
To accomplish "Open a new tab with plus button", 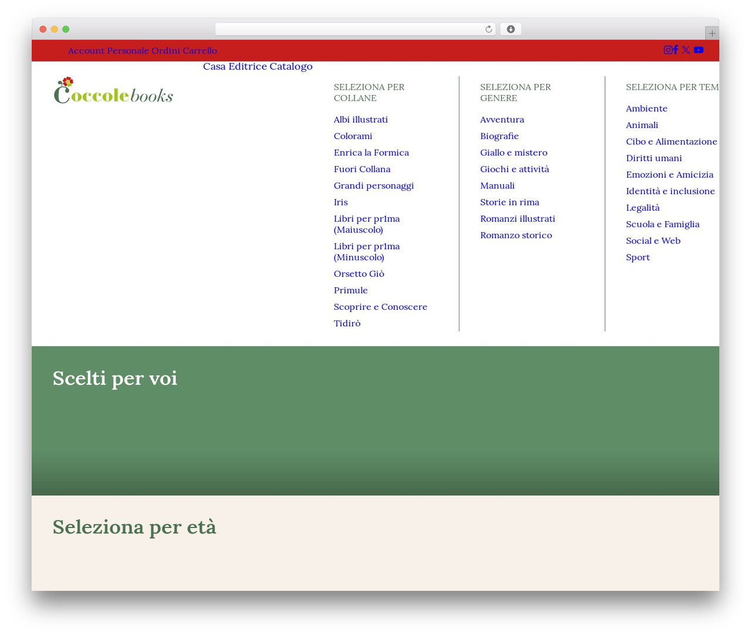I will pyautogui.click(x=712, y=33).
